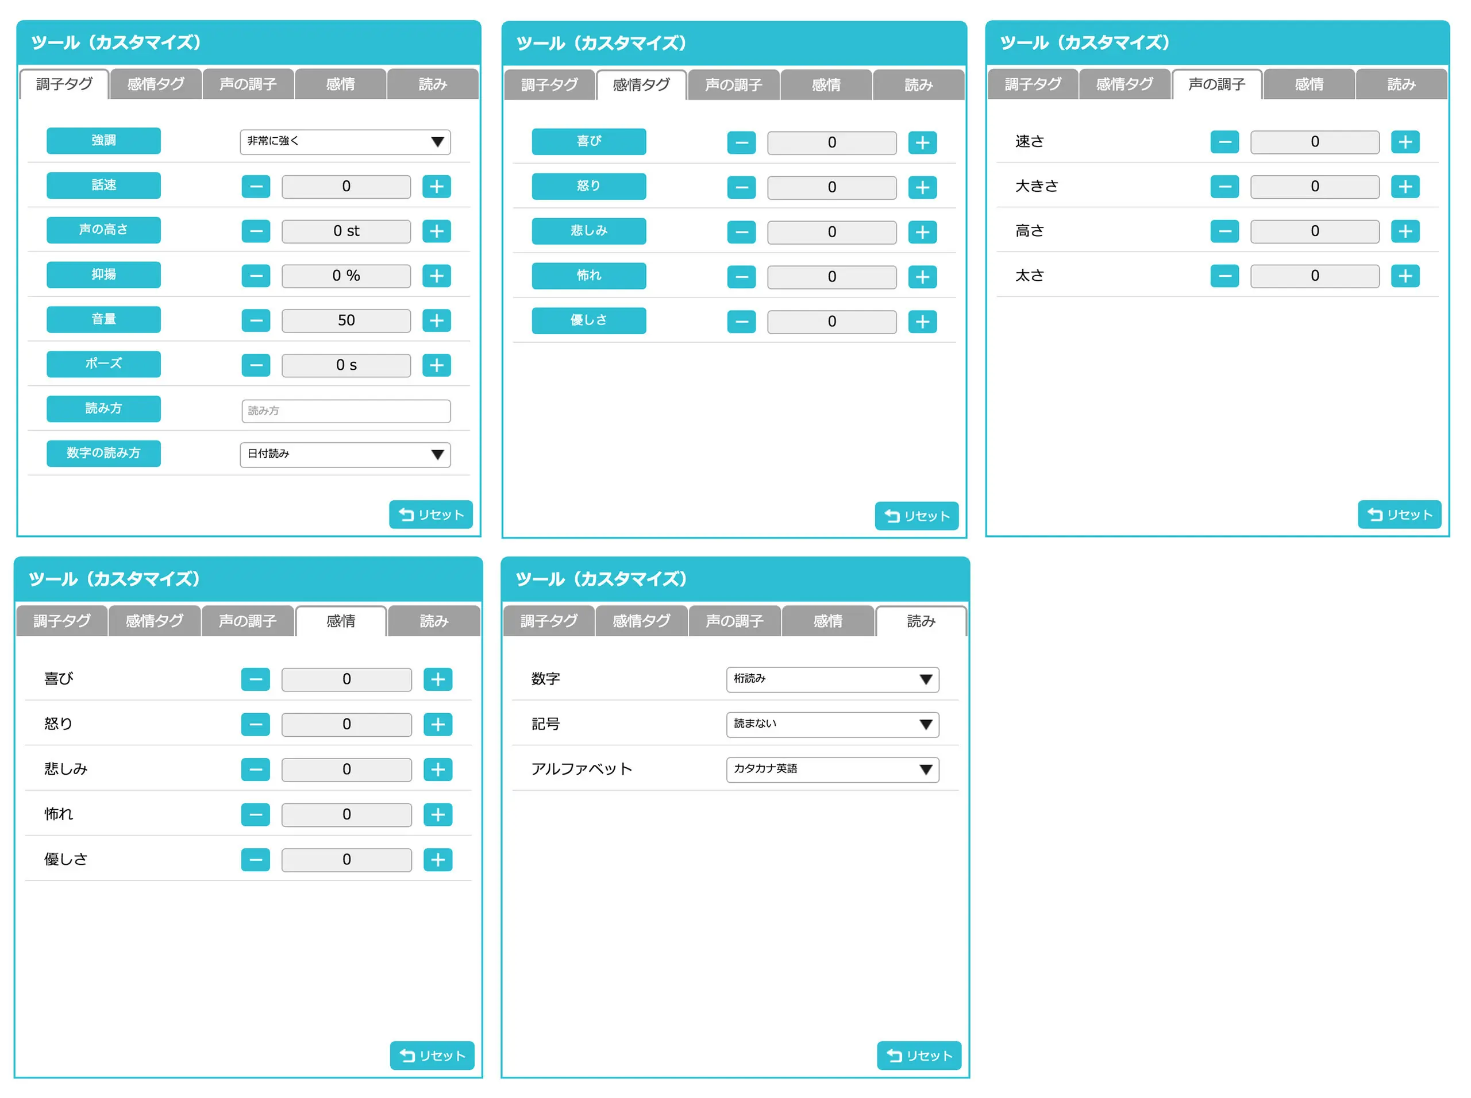Click the 声の高さ tag button
The height and width of the screenshot is (1098, 1471).
point(104,230)
